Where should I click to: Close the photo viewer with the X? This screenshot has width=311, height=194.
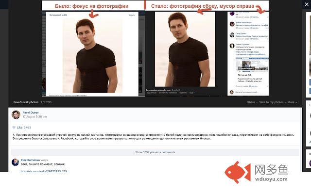[306, 4]
